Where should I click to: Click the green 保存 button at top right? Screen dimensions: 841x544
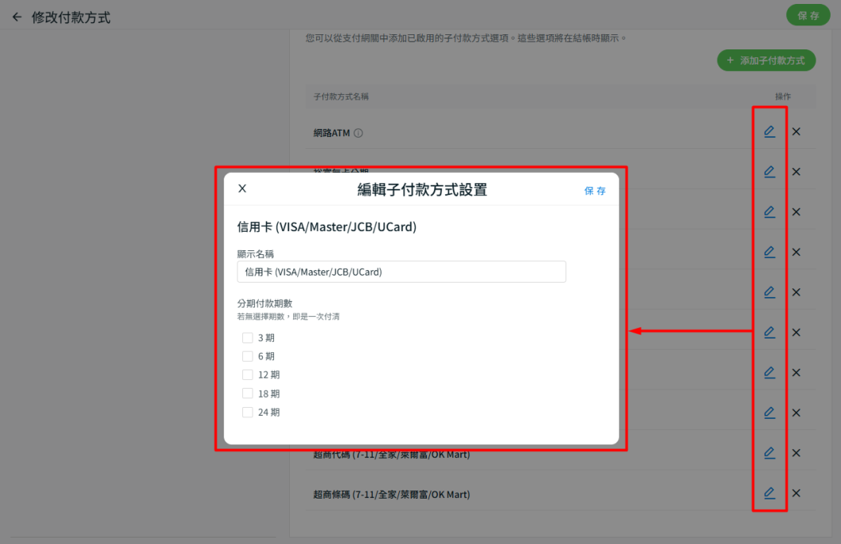tap(808, 15)
